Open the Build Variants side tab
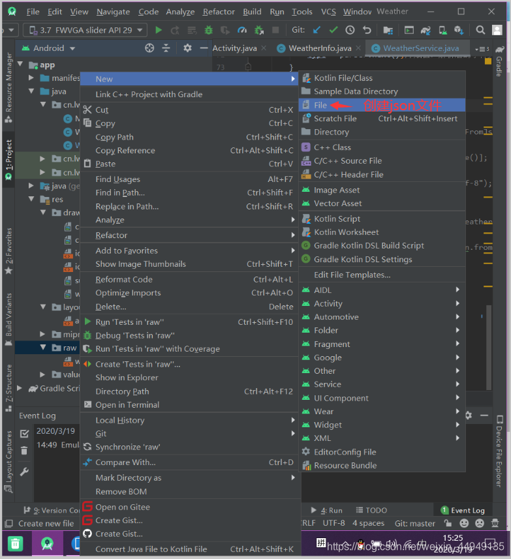Viewport: 511px width, 559px height. tap(8, 319)
